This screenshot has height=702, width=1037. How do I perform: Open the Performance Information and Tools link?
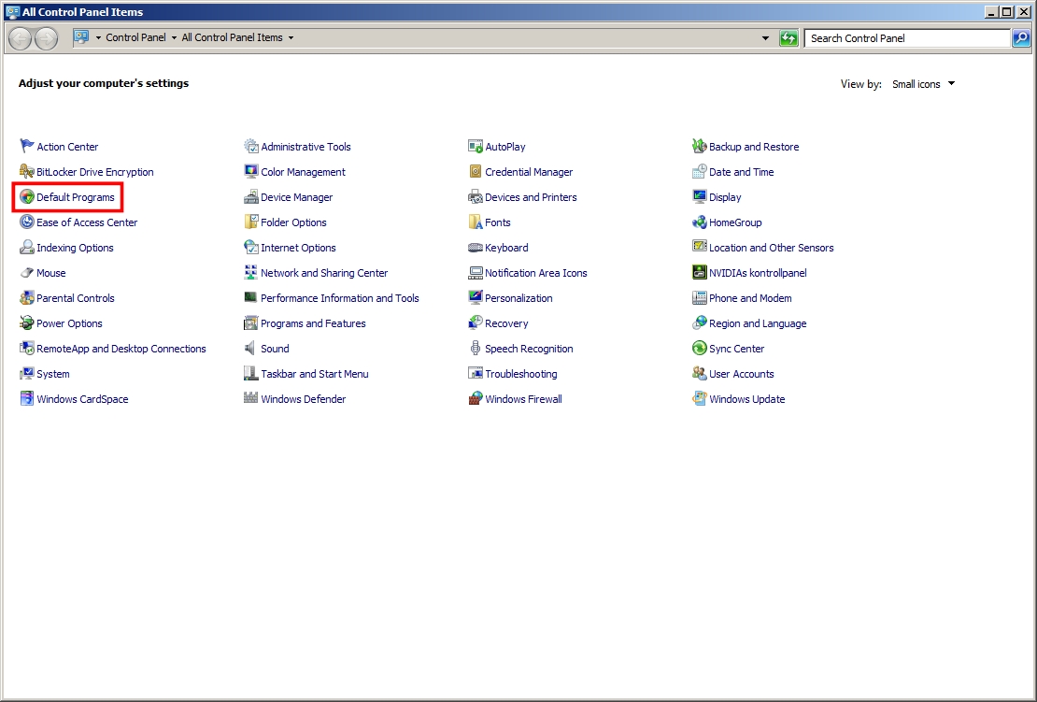[x=340, y=298]
